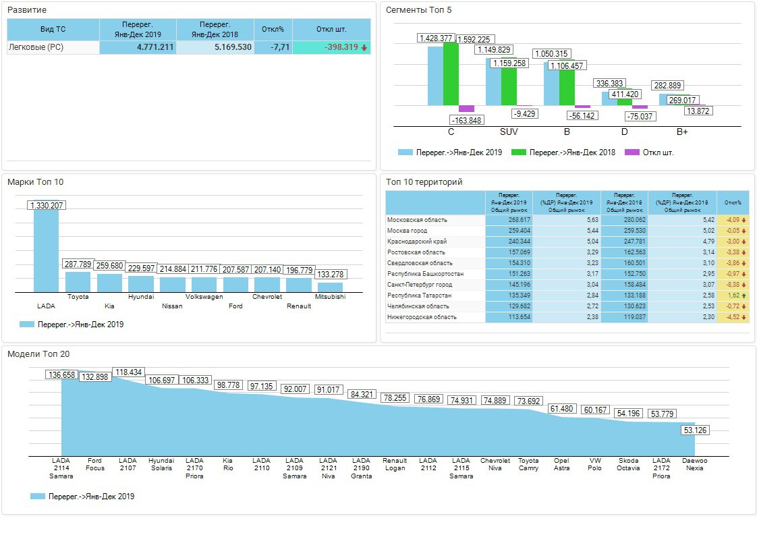Select the Республика Башкортостан row

coord(567,274)
